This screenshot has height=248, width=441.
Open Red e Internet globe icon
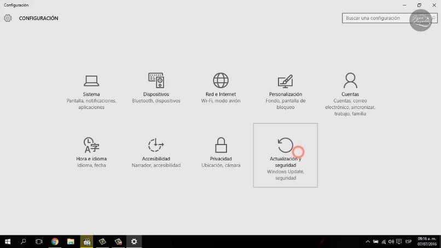point(221,80)
